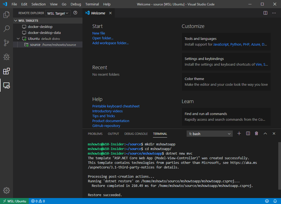Open the Extensions view in activity bar
Image resolution: width=281 pixels, height=204 pixels.
7,71
